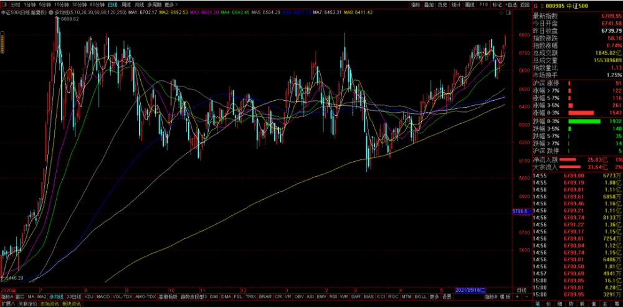Click the 统计 statistics button
Screen dimensions: 623x308
pos(456,5)
